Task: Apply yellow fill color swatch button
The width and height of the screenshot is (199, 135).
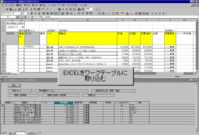Action: (x=122, y=13)
